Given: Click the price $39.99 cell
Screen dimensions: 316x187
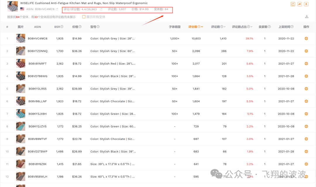Looking at the screenshot, I should click(77, 89).
